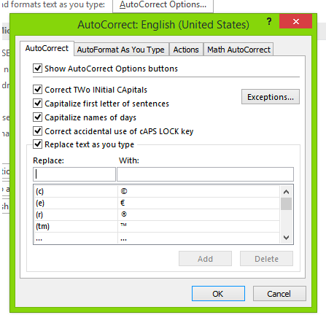Toggle Correct TWo INitial CApitals checkbox
The image size is (326, 315).
pos(37,90)
